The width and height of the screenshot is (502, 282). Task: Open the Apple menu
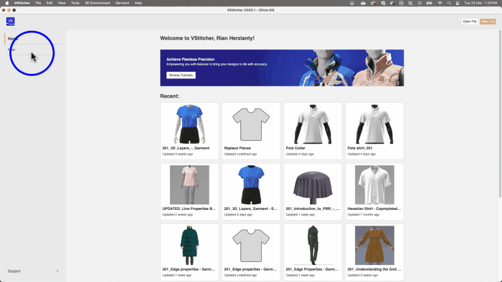pyautogui.click(x=7, y=3)
